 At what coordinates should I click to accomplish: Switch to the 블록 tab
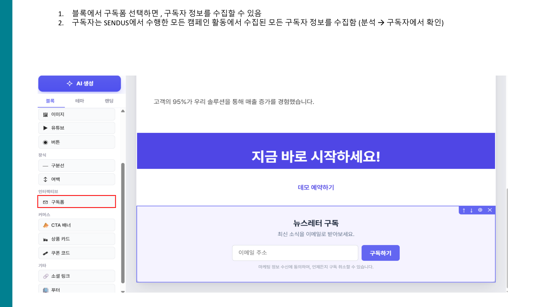point(50,101)
